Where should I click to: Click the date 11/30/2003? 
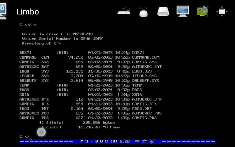100,71
